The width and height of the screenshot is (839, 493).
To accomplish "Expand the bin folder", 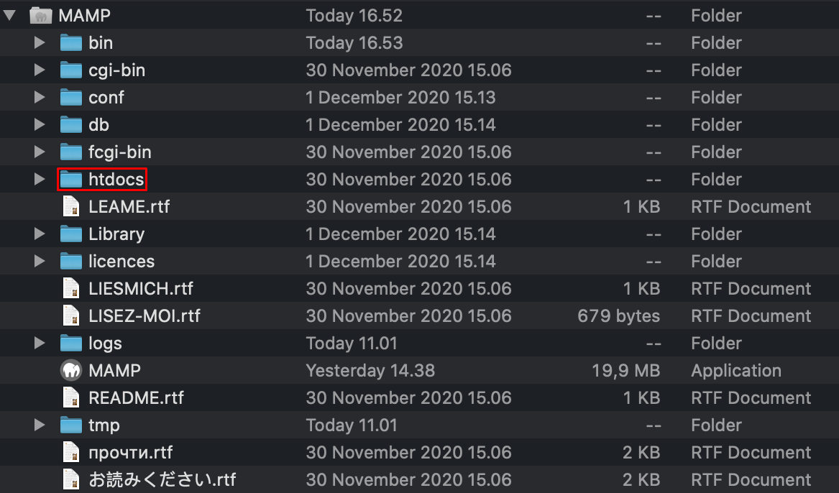I will (x=40, y=43).
